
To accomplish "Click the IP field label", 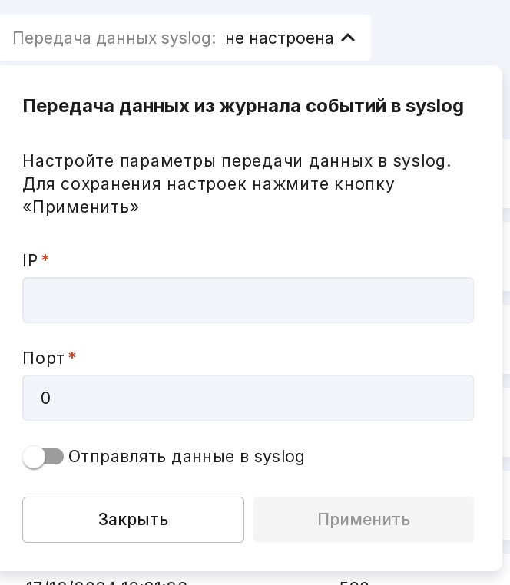I will click(30, 261).
